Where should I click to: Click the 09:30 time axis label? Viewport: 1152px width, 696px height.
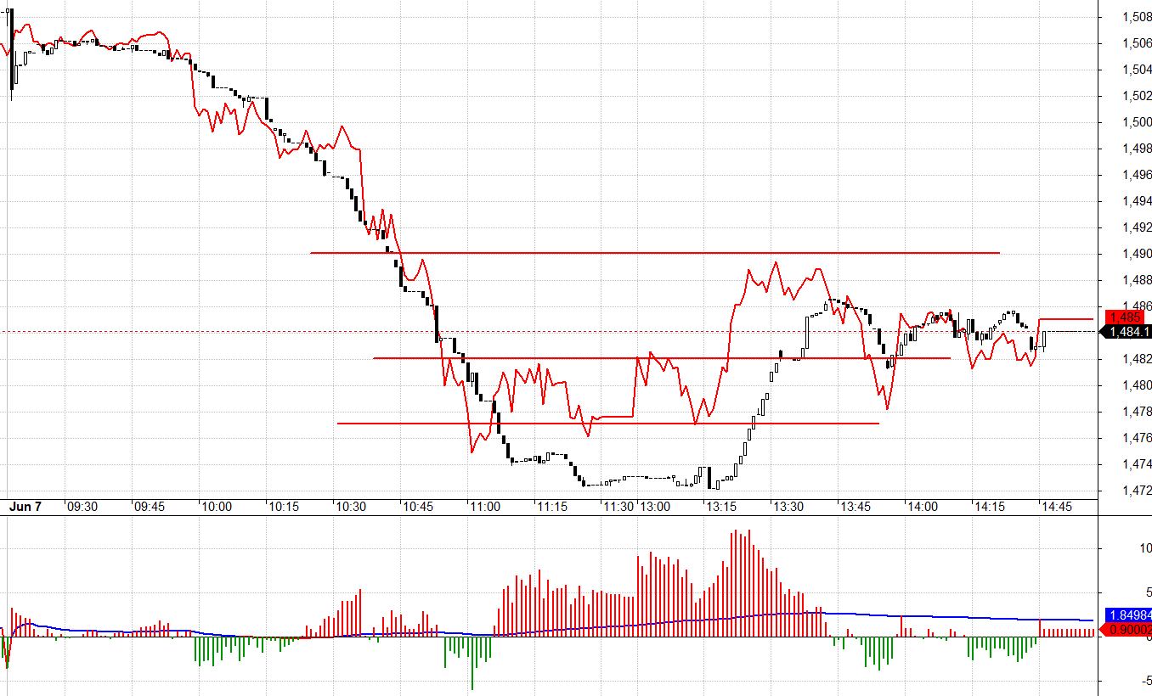click(x=82, y=507)
